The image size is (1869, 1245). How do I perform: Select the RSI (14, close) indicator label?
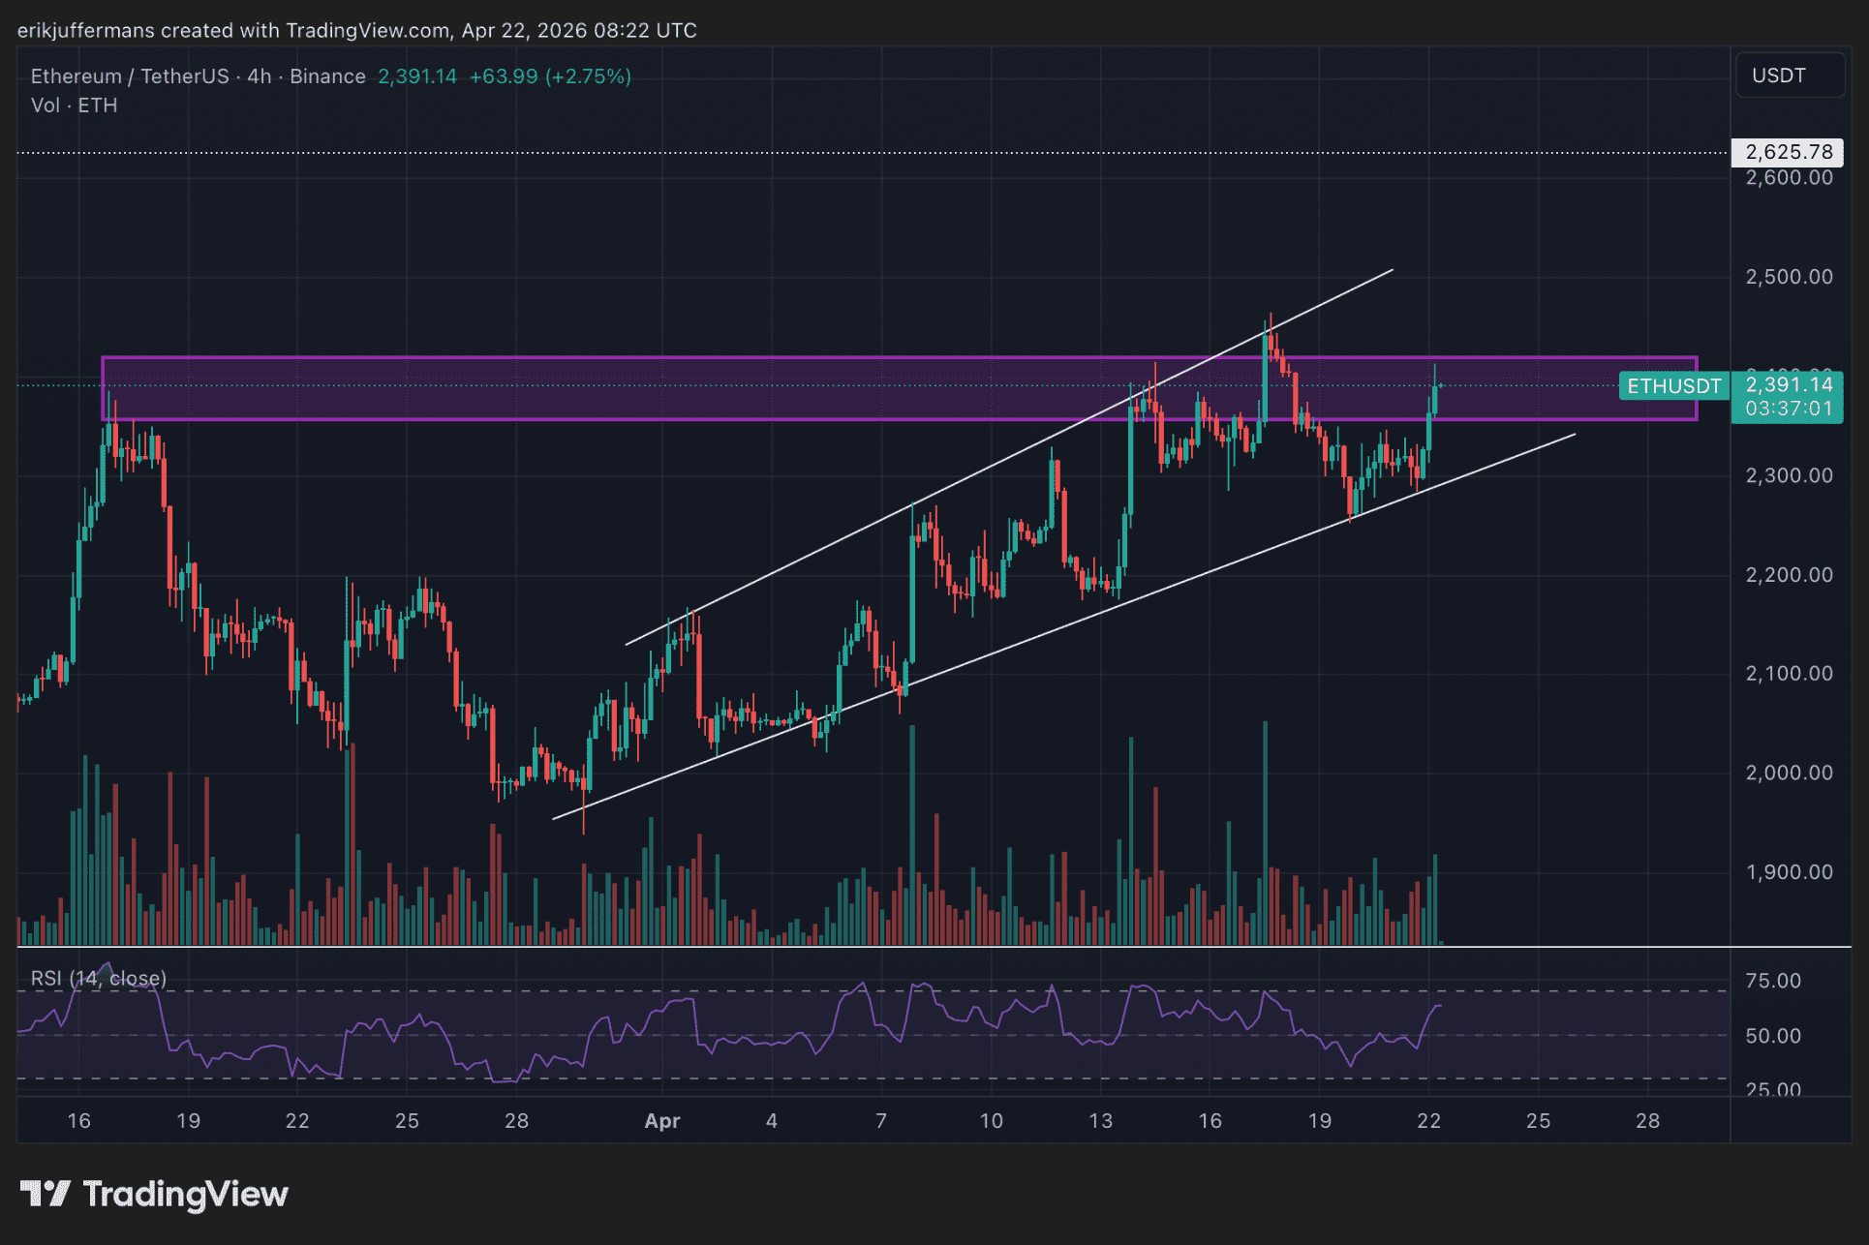pyautogui.click(x=99, y=978)
